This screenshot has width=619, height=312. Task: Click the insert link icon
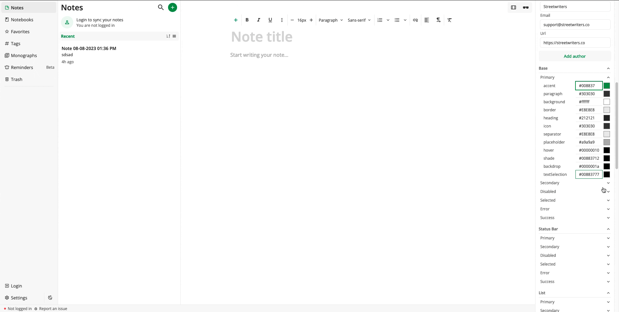(x=415, y=20)
